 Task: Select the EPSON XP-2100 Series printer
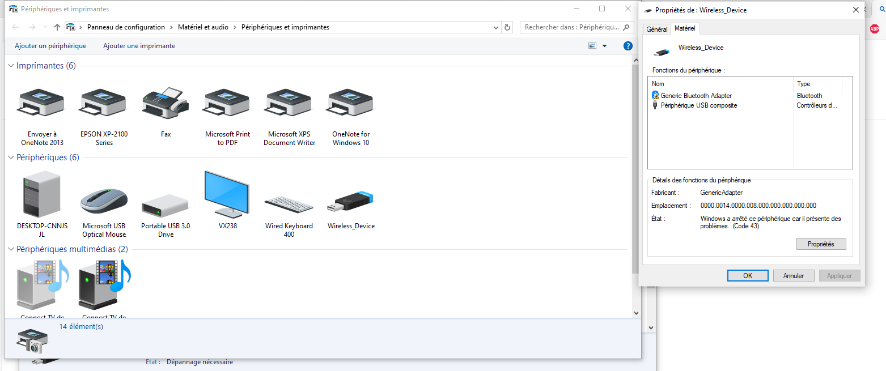[104, 103]
